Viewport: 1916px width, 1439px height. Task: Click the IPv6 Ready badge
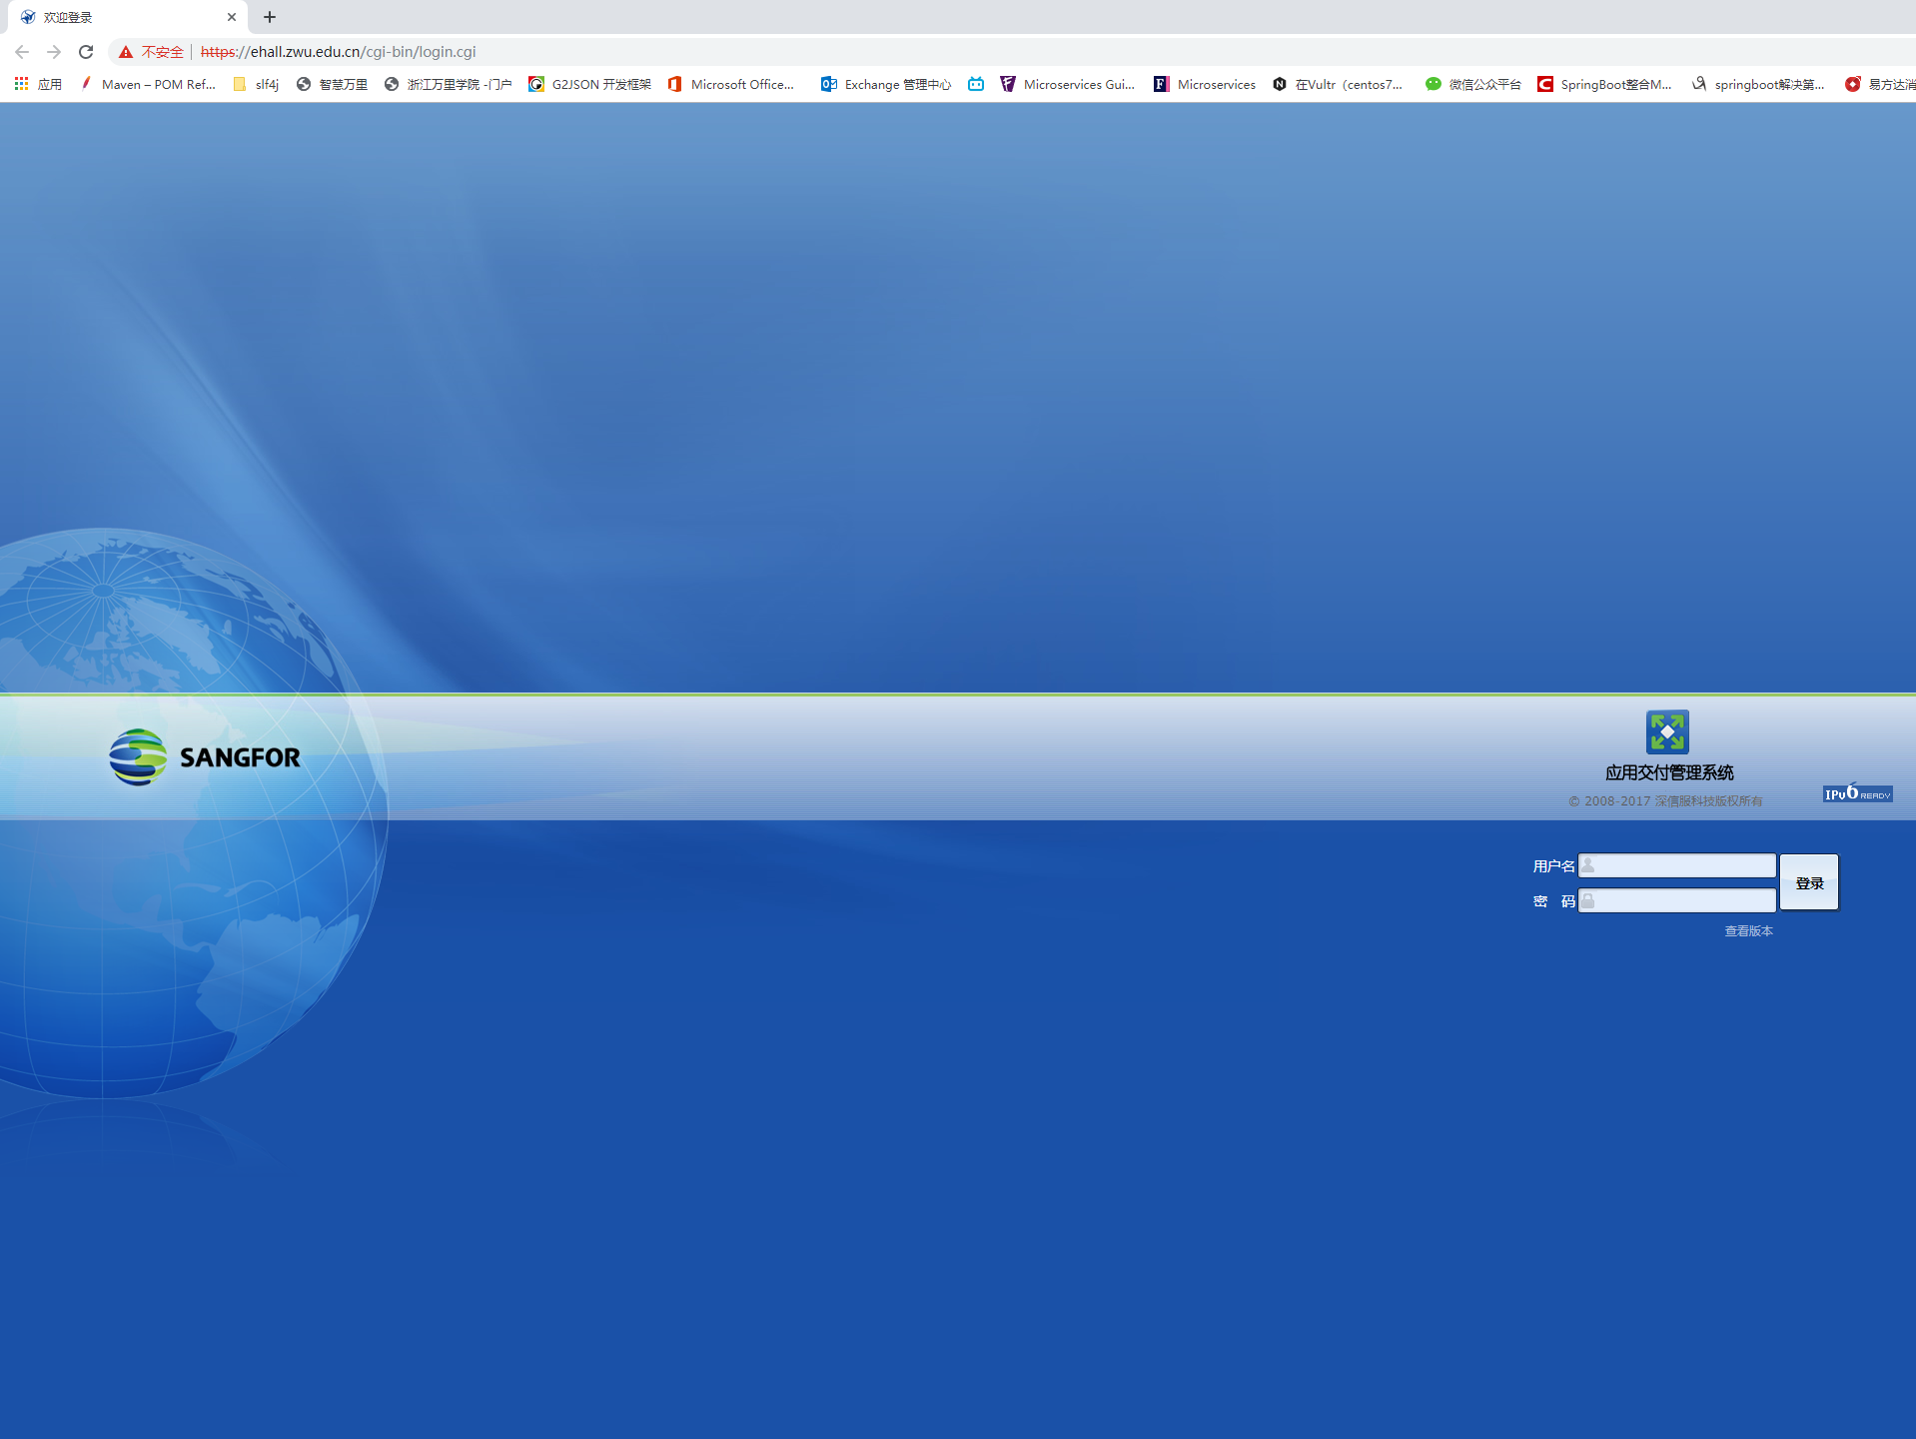click(x=1857, y=793)
